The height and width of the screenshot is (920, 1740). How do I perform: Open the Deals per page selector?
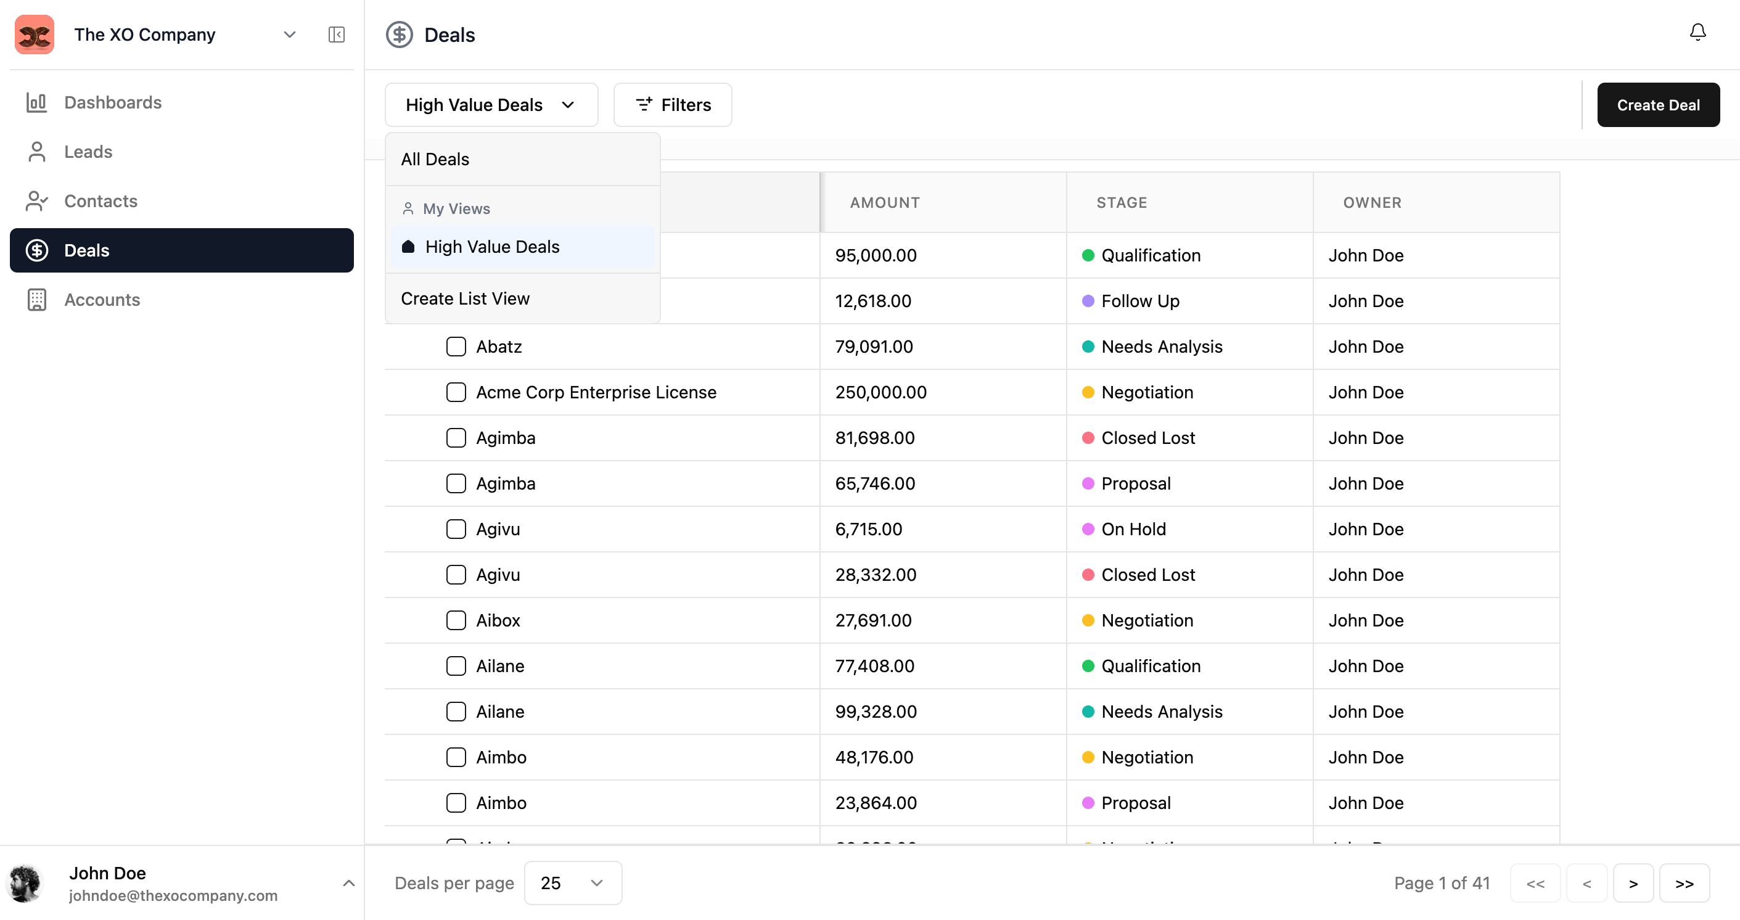pos(573,883)
